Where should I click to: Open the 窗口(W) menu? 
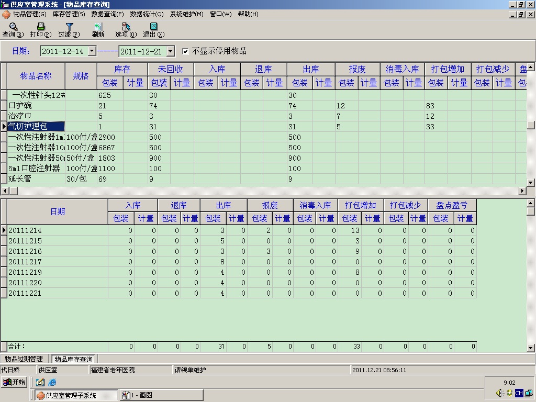click(x=220, y=14)
